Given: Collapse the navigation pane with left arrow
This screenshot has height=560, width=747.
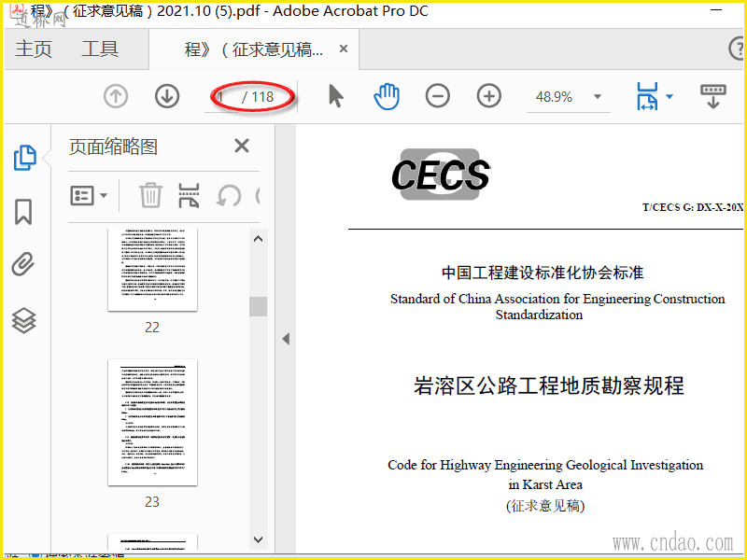Looking at the screenshot, I should tap(286, 339).
